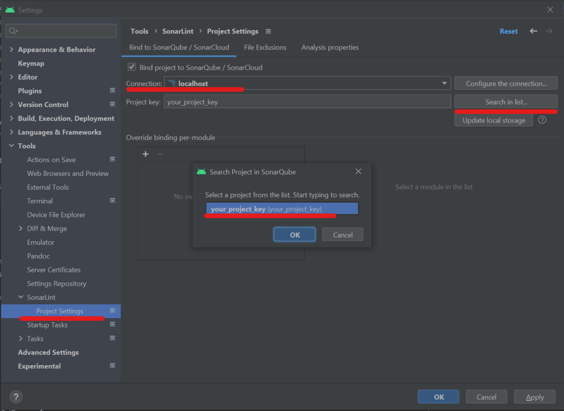Click Update local storage button
Viewport: 564px width, 411px height.
click(x=493, y=120)
